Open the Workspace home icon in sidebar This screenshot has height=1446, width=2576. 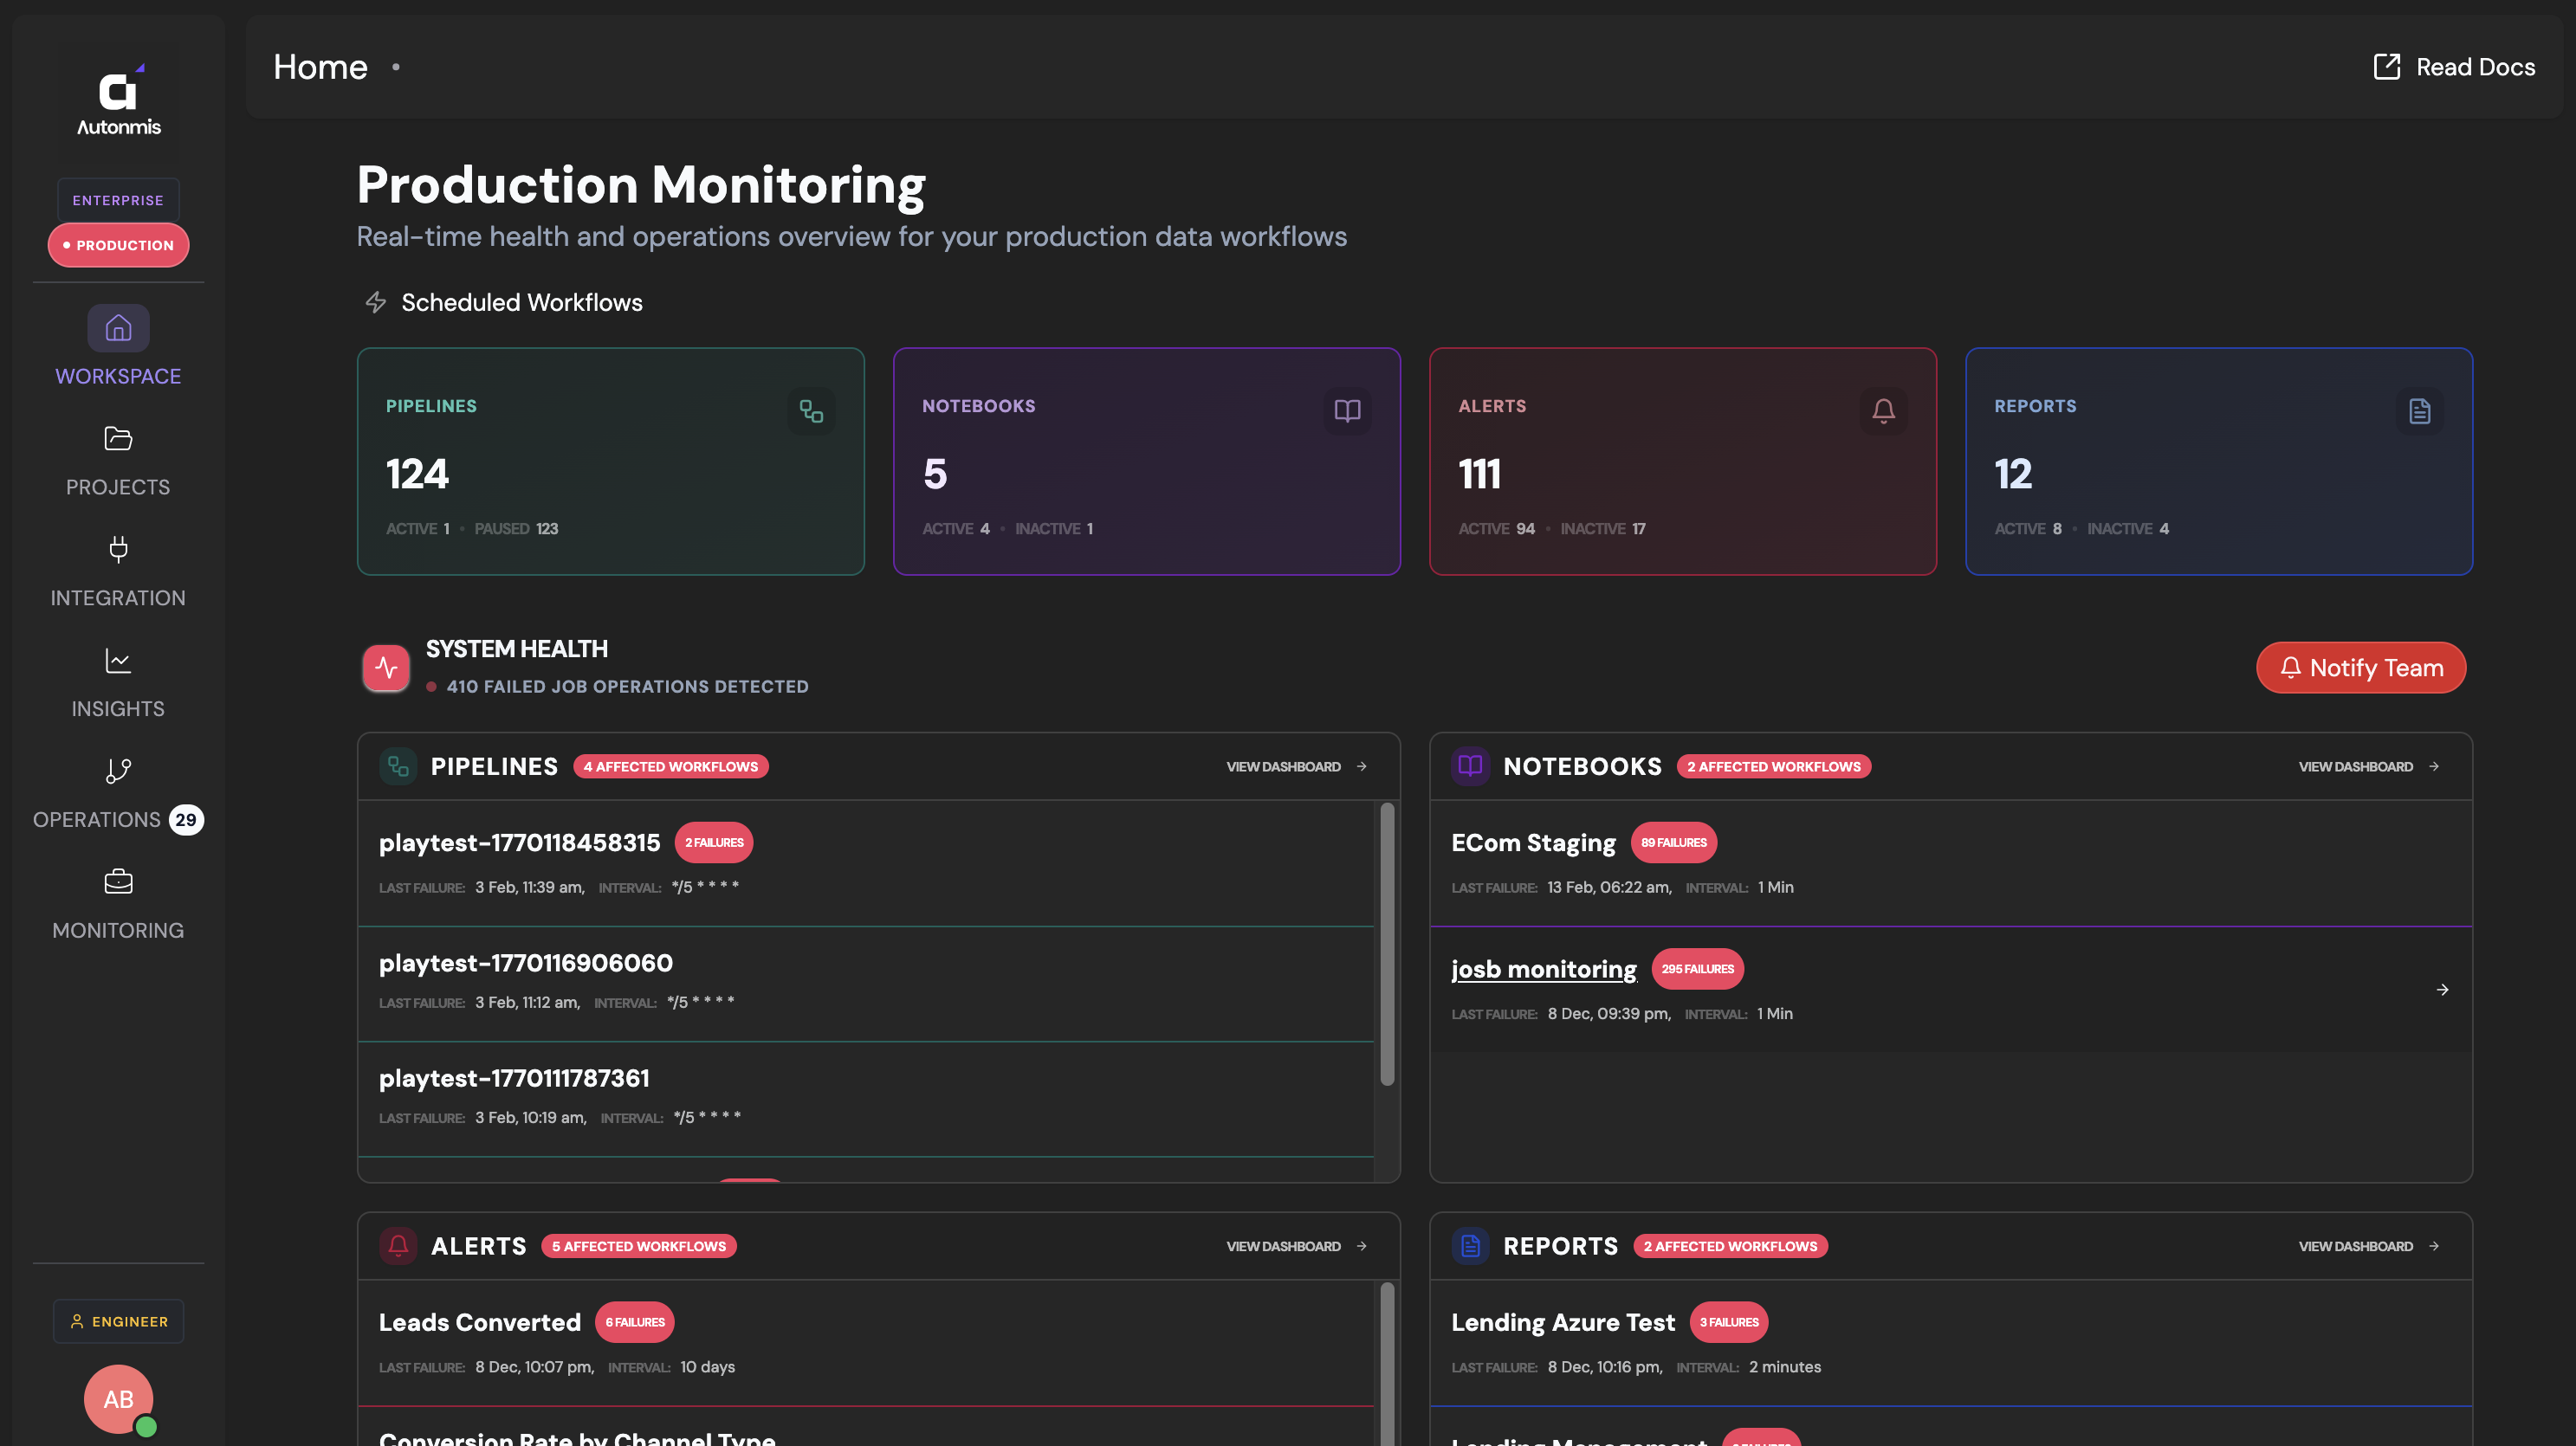click(118, 328)
